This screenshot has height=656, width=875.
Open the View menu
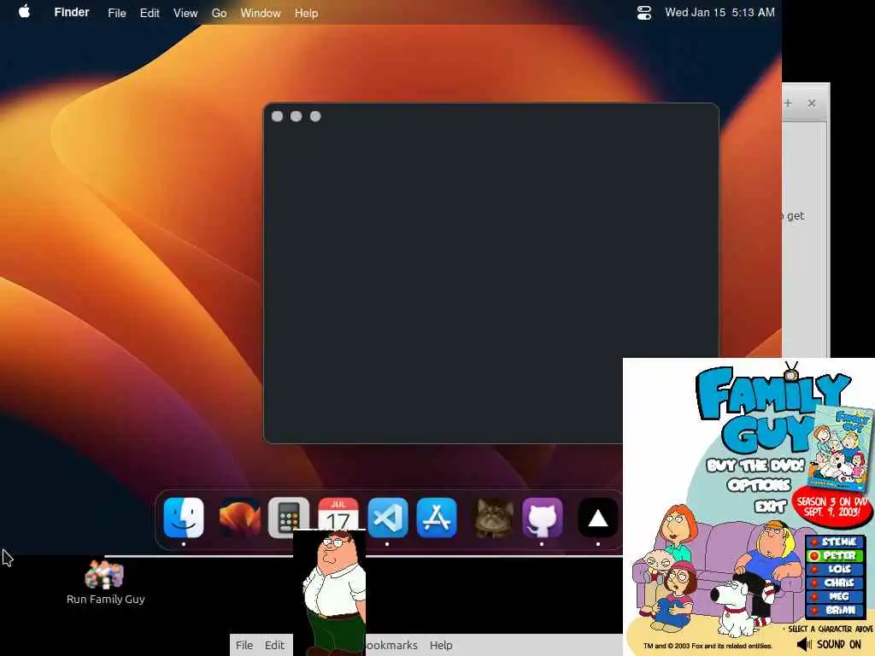click(185, 13)
